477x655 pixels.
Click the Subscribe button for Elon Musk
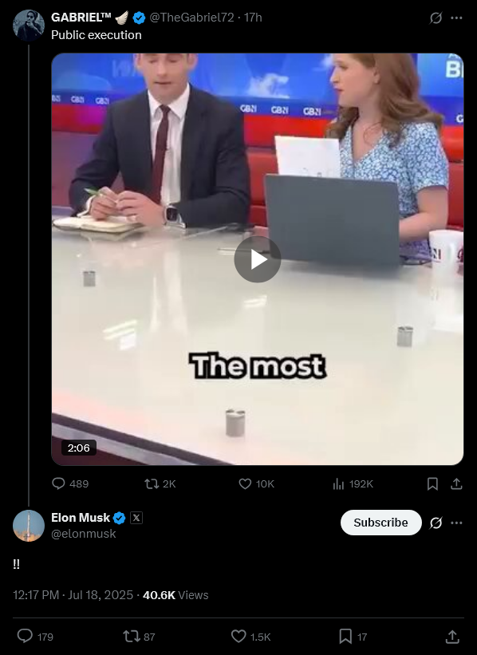coord(381,523)
